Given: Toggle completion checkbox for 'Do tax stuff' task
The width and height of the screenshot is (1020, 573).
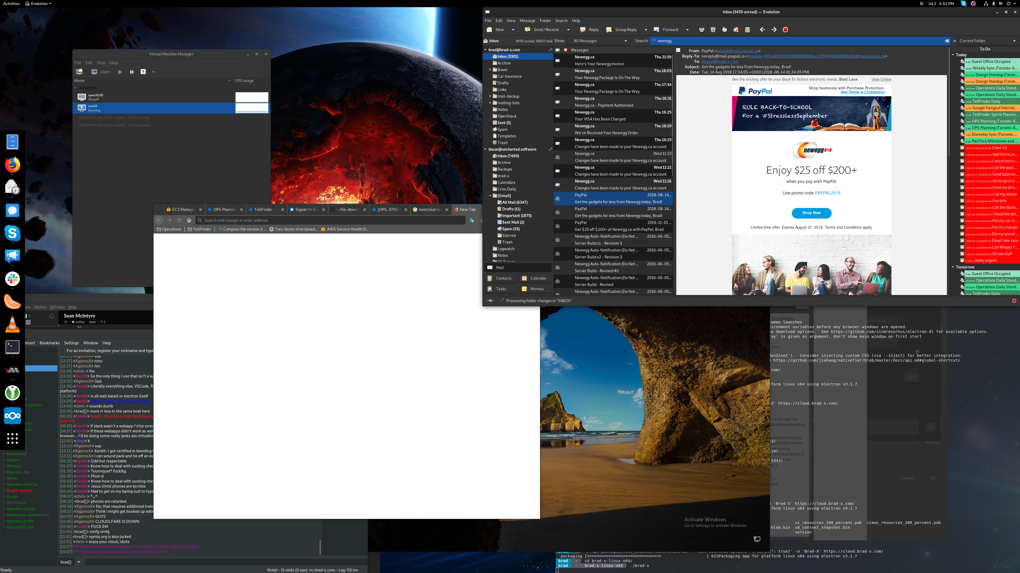Looking at the screenshot, I should tap(962, 254).
